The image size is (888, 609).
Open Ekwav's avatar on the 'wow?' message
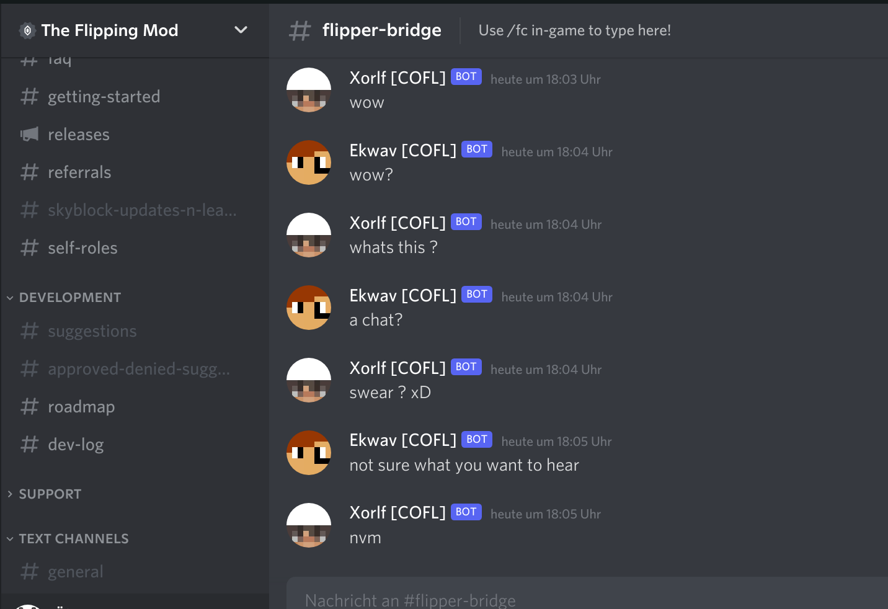pyautogui.click(x=309, y=162)
